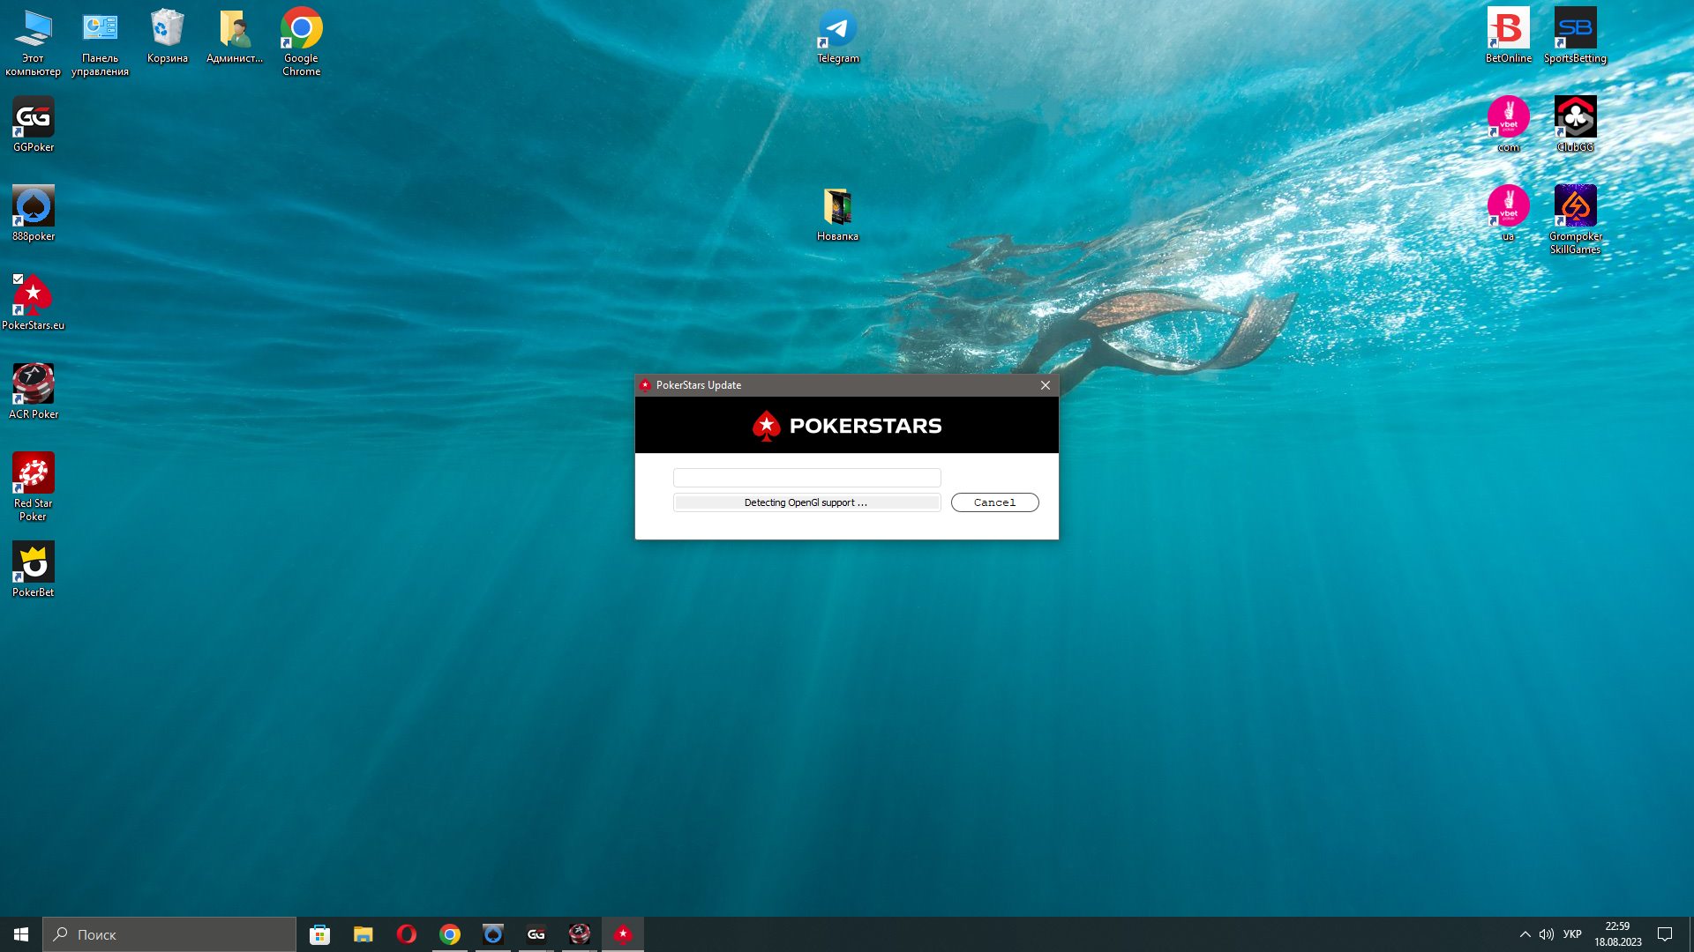This screenshot has width=1694, height=952.
Task: Select the Корзина recycle bin icon
Action: pos(167,35)
